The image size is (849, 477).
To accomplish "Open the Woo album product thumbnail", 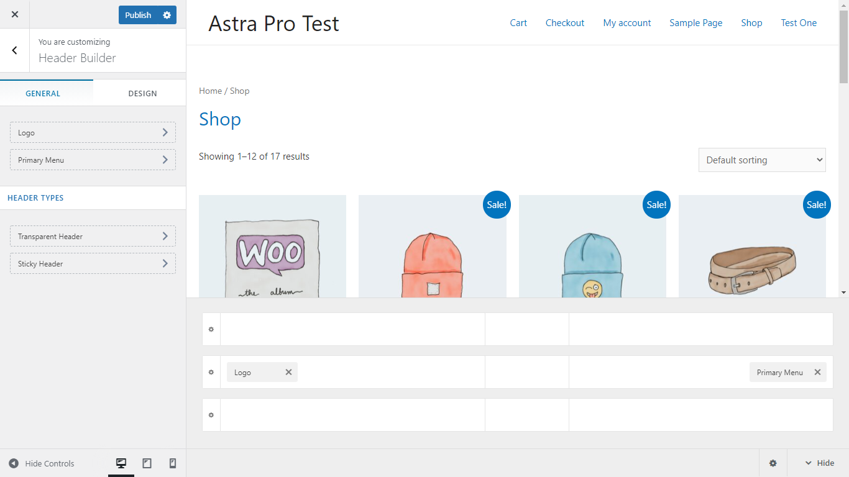I will 272,246.
